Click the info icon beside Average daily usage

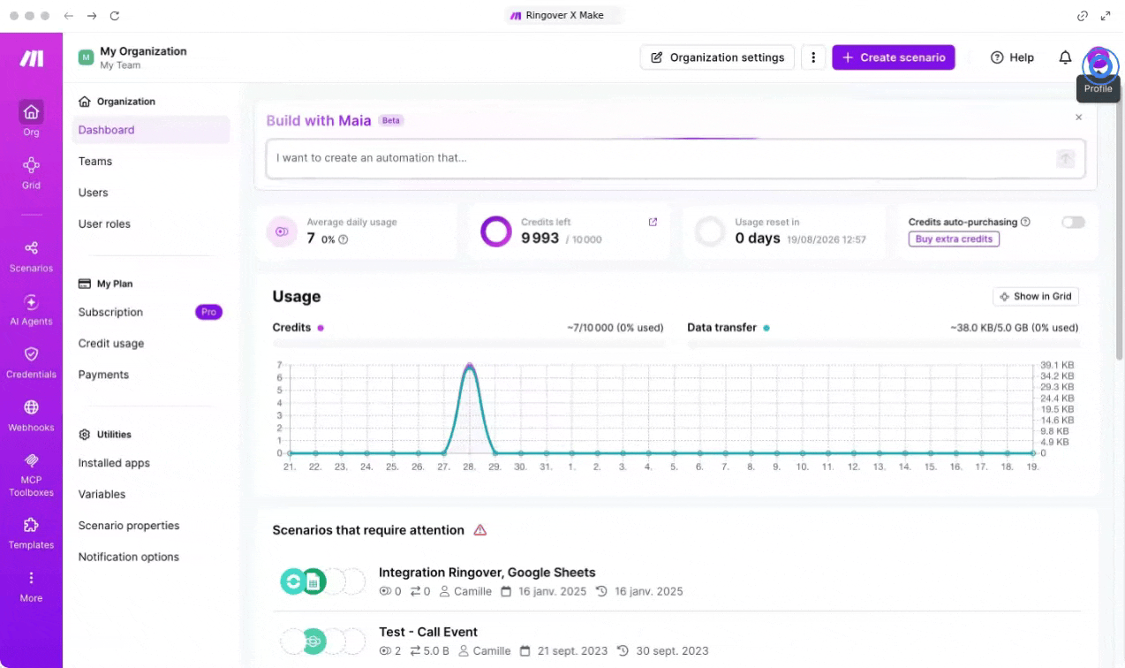[x=344, y=239]
